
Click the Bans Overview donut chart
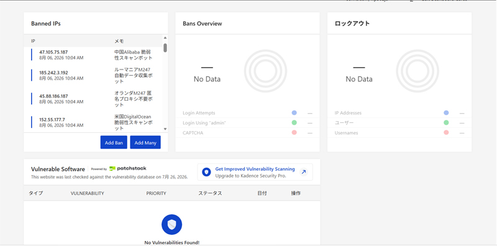[265, 71]
